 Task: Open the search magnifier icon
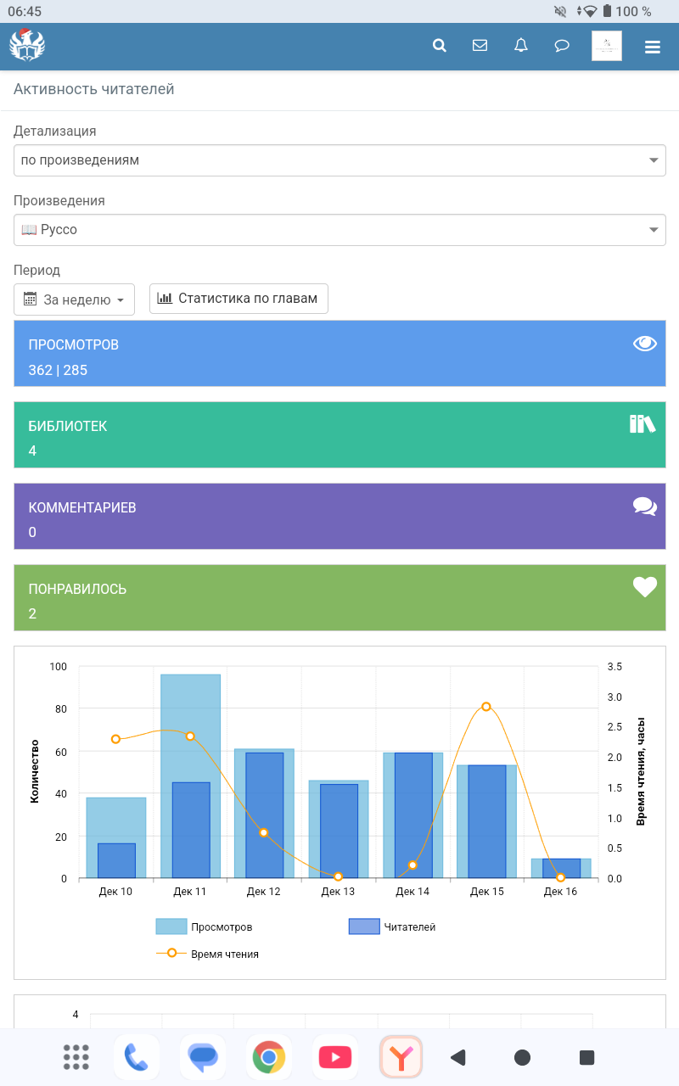439,46
